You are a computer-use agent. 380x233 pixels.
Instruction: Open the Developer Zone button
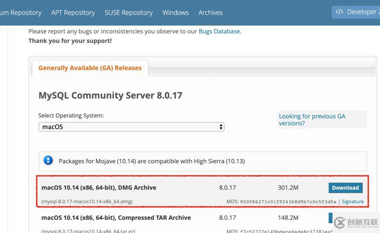coord(356,12)
